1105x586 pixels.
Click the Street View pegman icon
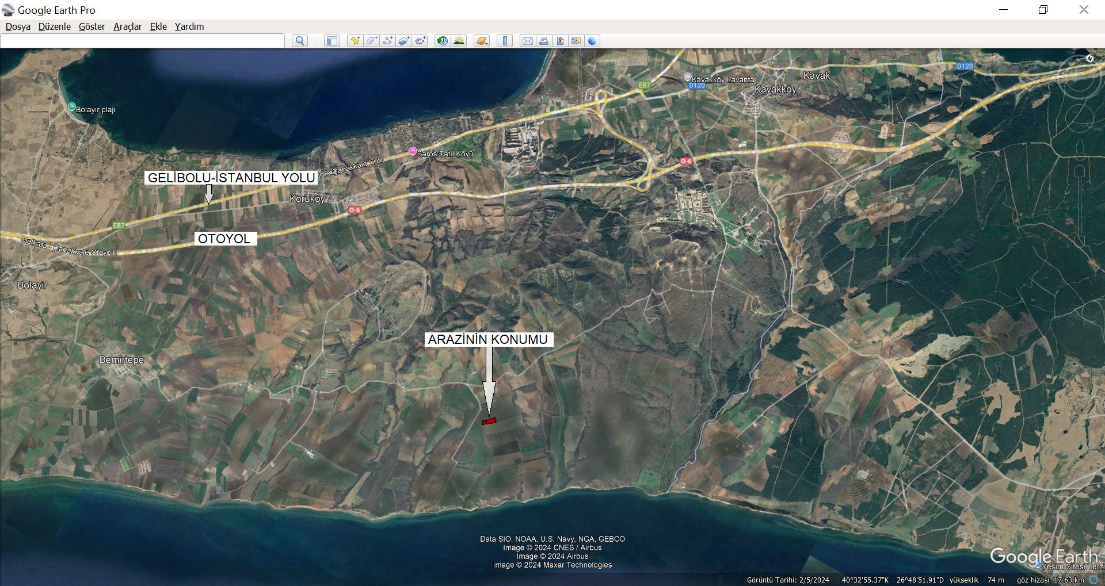pyautogui.click(x=1080, y=149)
